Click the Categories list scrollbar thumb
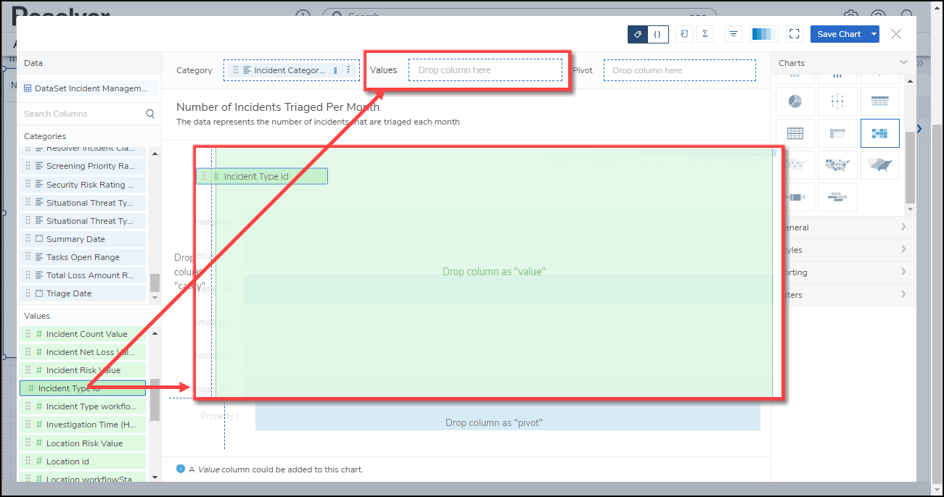This screenshot has height=497, width=944. point(155,283)
